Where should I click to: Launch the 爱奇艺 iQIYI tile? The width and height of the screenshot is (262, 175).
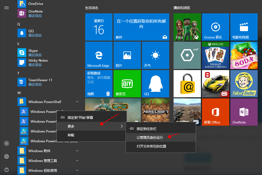click(127, 84)
